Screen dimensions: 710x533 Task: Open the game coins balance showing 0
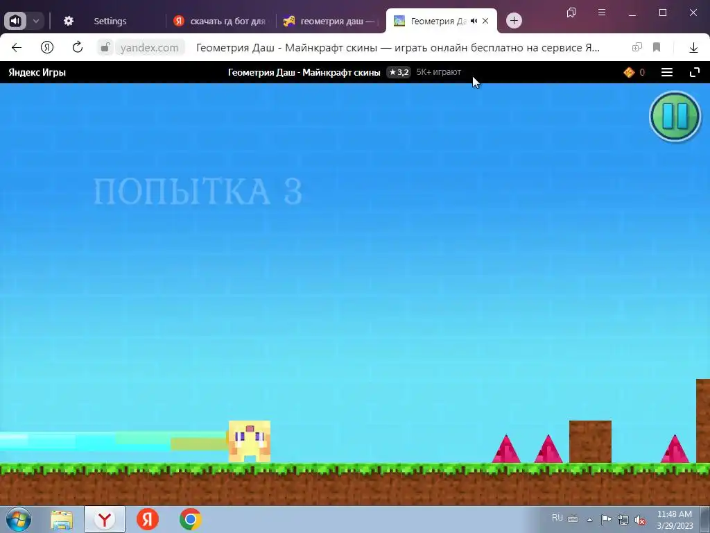tap(634, 72)
